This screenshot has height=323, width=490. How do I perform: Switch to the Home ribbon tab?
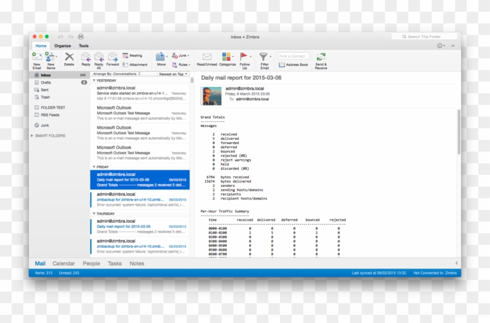(41, 45)
